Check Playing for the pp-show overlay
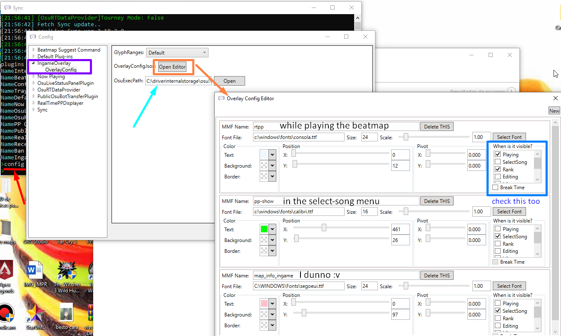The width and height of the screenshot is (561, 336). point(498,229)
